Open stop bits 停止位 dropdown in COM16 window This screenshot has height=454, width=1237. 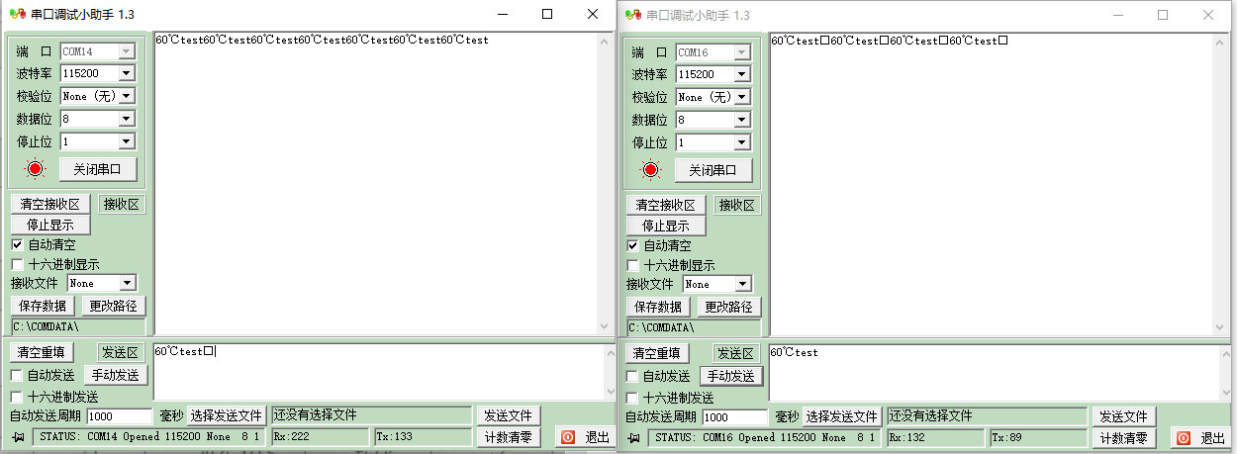pyautogui.click(x=741, y=142)
